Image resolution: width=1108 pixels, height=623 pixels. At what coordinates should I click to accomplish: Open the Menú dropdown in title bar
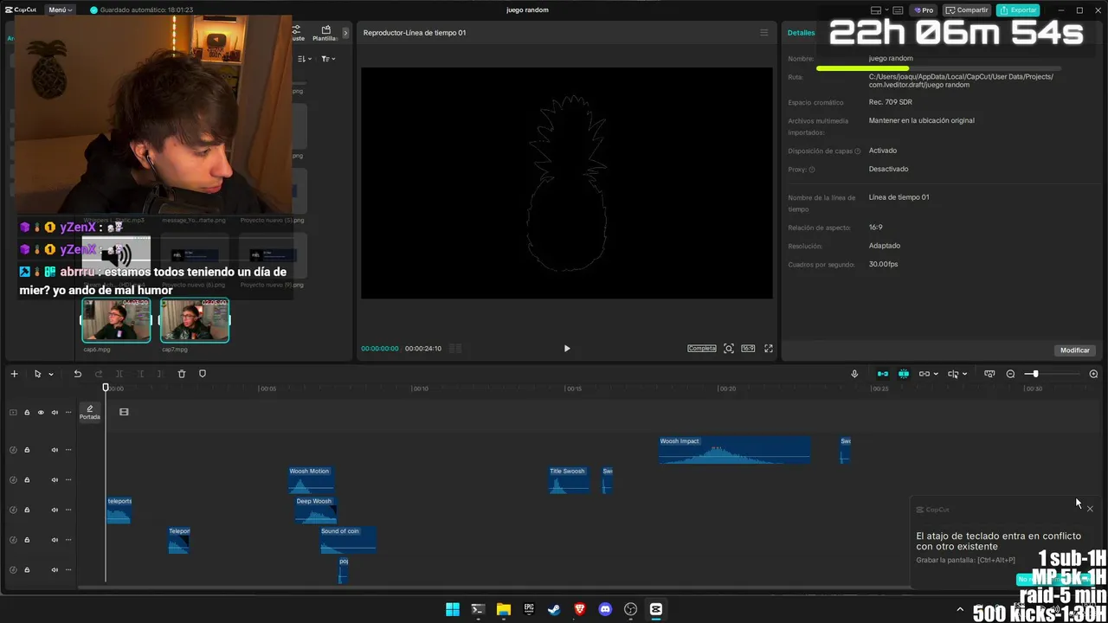coord(60,10)
